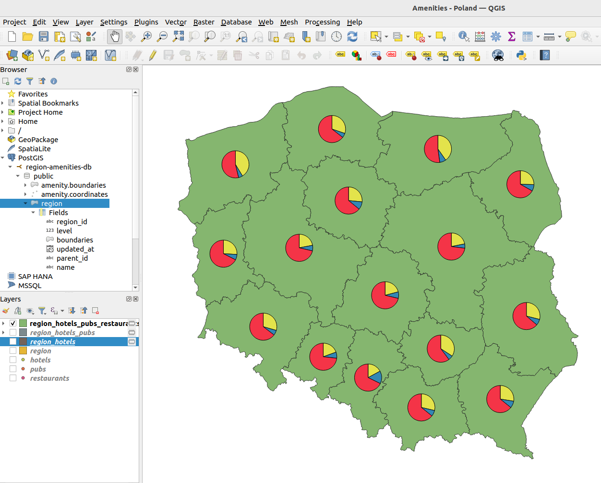This screenshot has height=483, width=601.
Task: Refresh the map canvas
Action: coord(352,36)
